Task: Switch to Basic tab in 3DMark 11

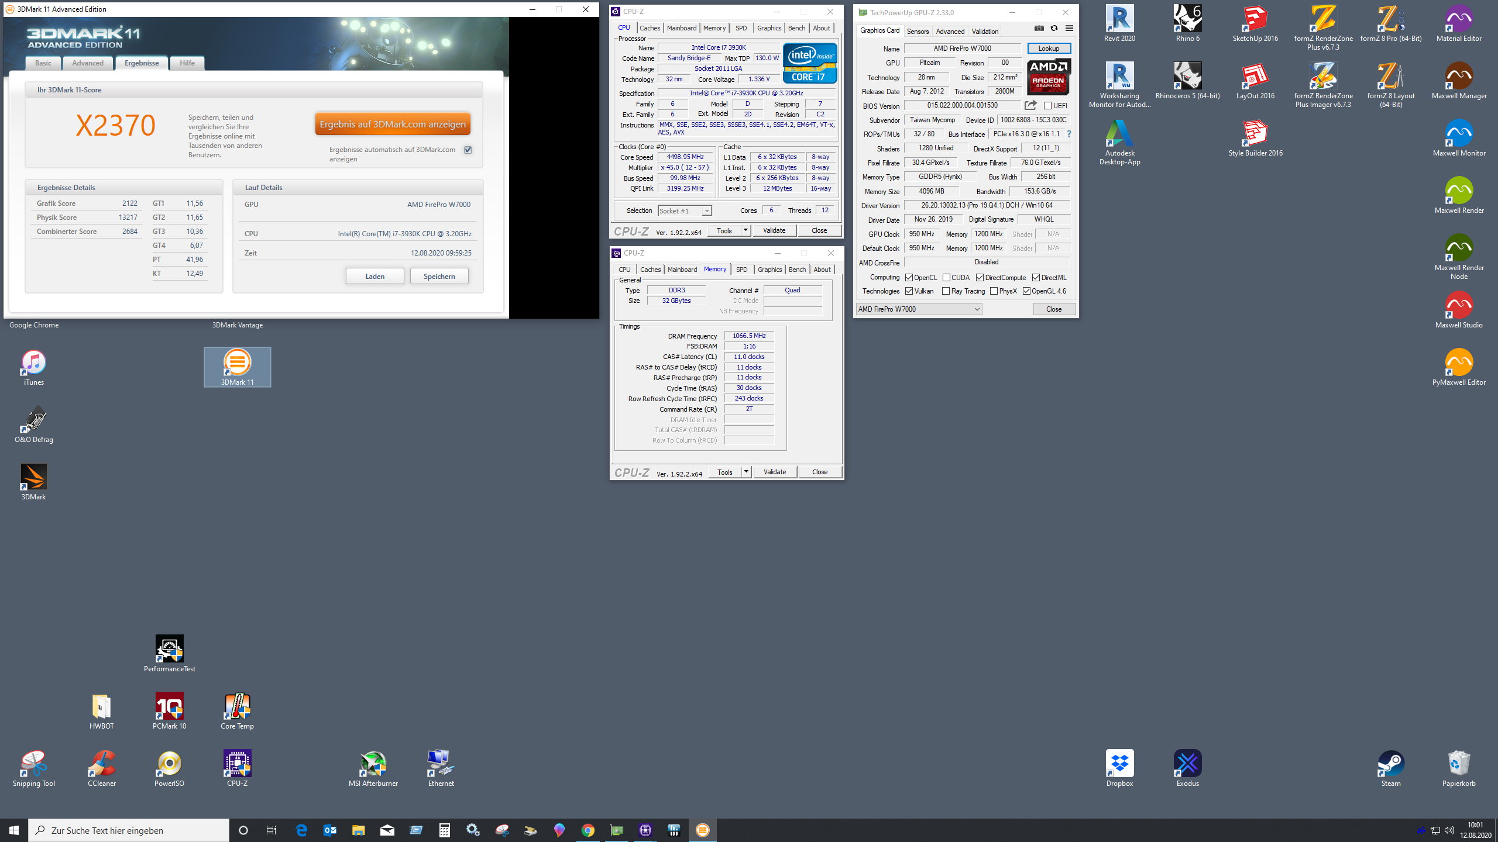Action: (x=43, y=63)
